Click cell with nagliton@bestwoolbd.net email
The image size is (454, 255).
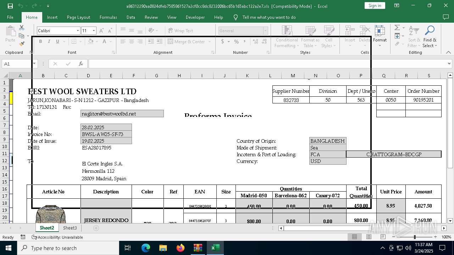[122, 114]
